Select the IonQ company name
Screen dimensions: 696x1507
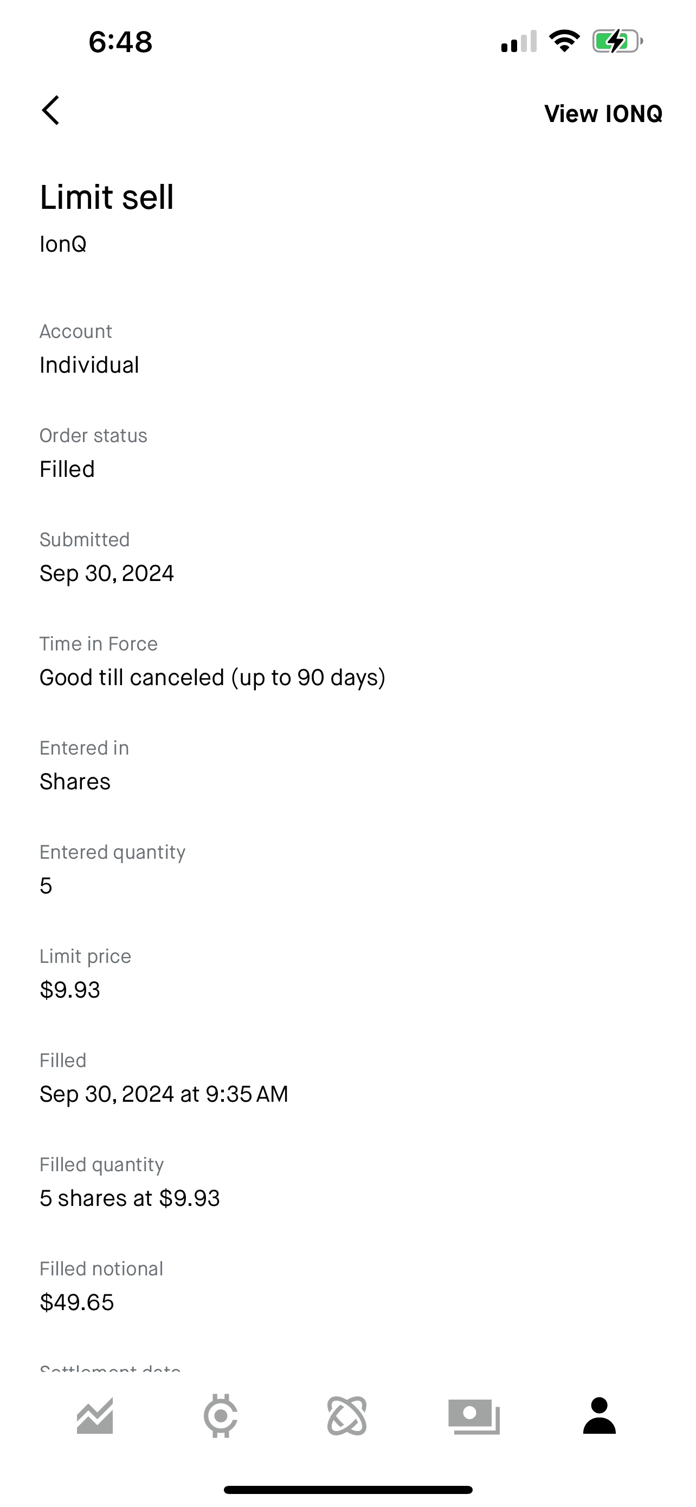point(63,244)
